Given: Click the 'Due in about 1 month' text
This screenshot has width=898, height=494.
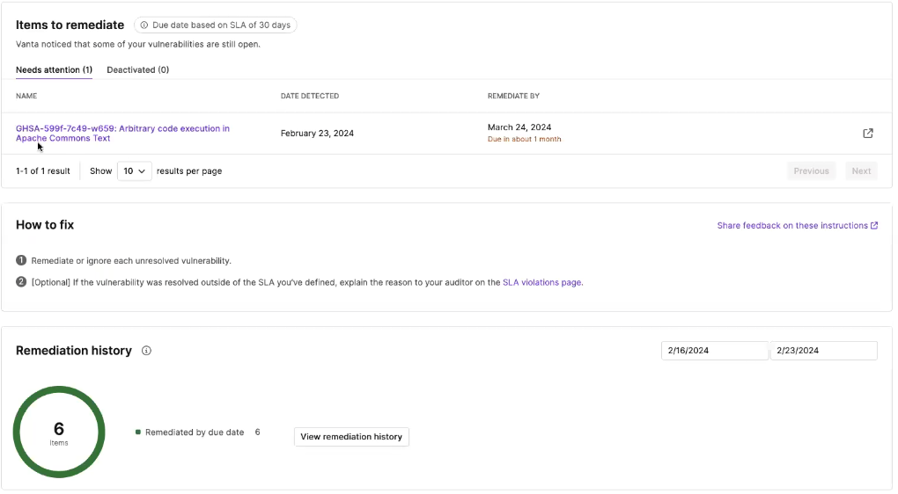Looking at the screenshot, I should [525, 139].
